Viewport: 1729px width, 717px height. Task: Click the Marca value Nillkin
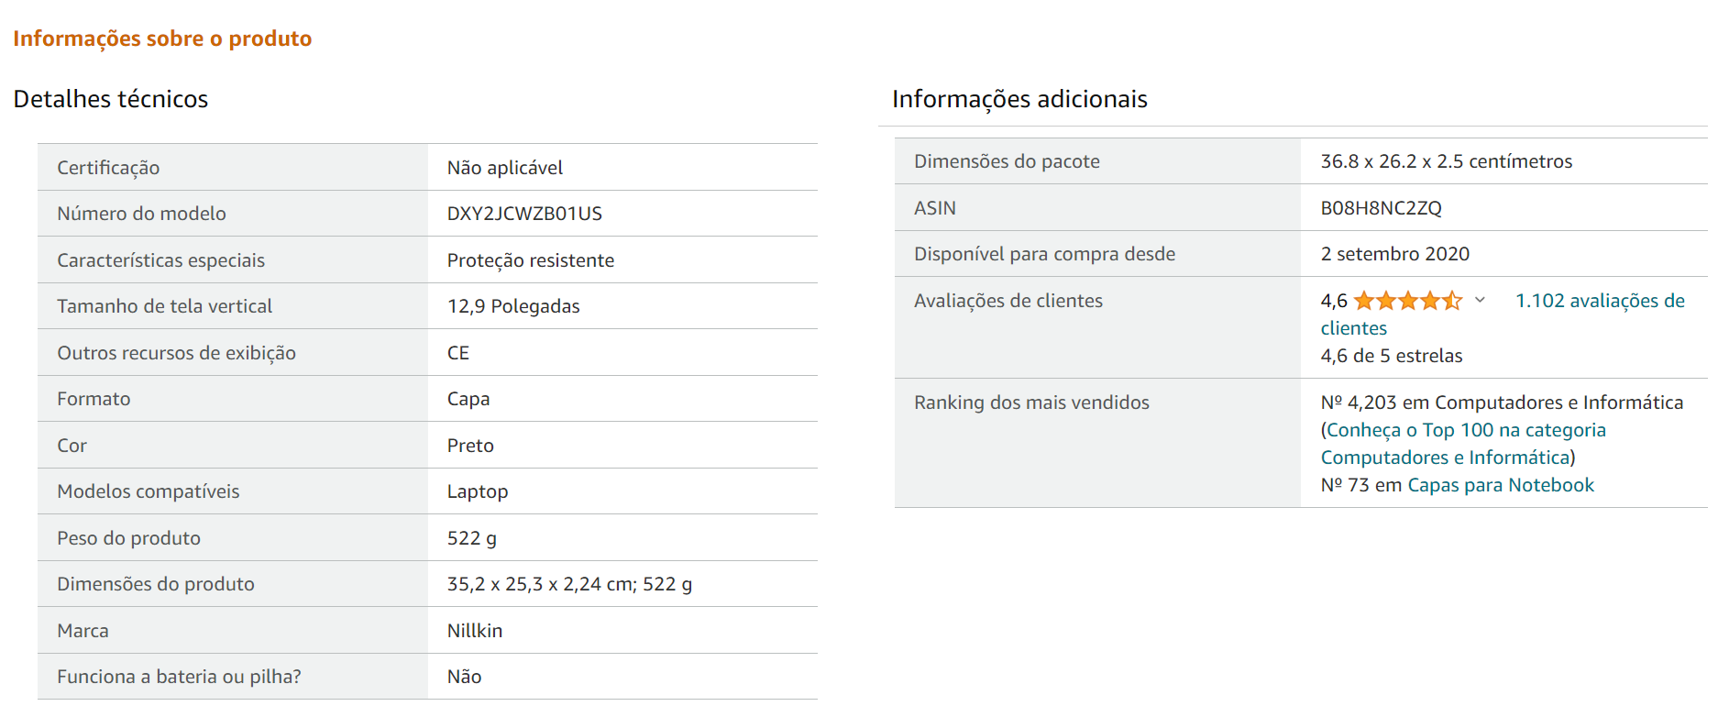(x=475, y=631)
